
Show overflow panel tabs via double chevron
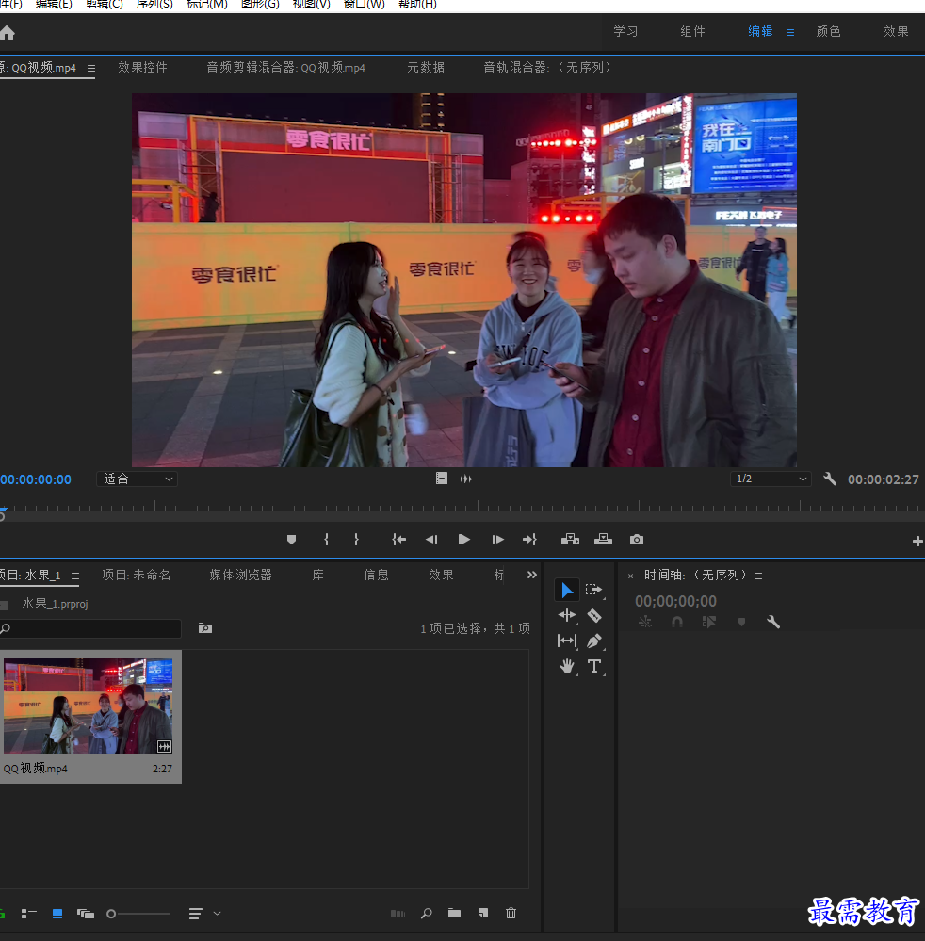(532, 575)
